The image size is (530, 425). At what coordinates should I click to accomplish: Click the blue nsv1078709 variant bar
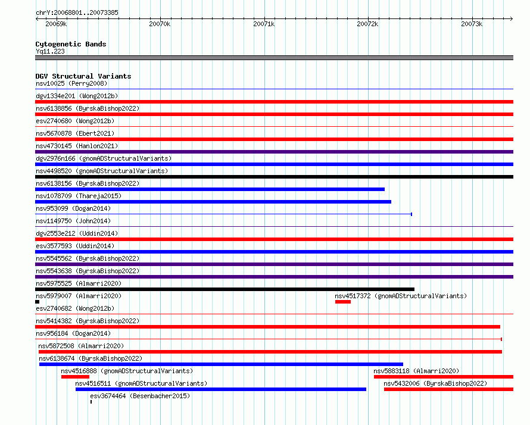213,202
